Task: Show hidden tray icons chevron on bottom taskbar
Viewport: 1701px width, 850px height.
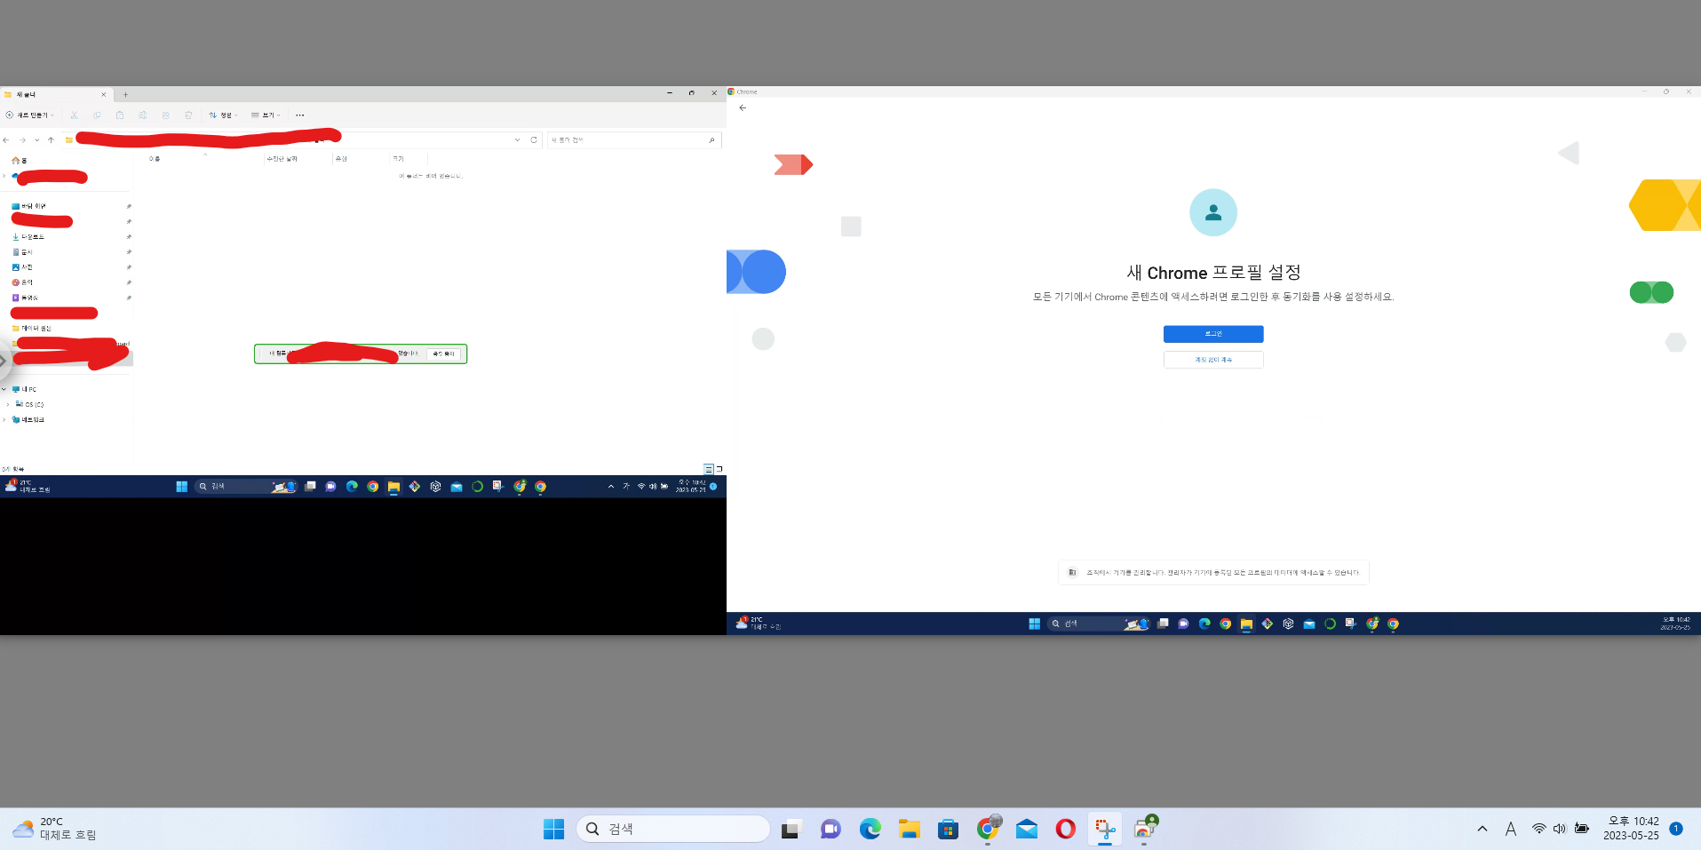Action: (1482, 829)
